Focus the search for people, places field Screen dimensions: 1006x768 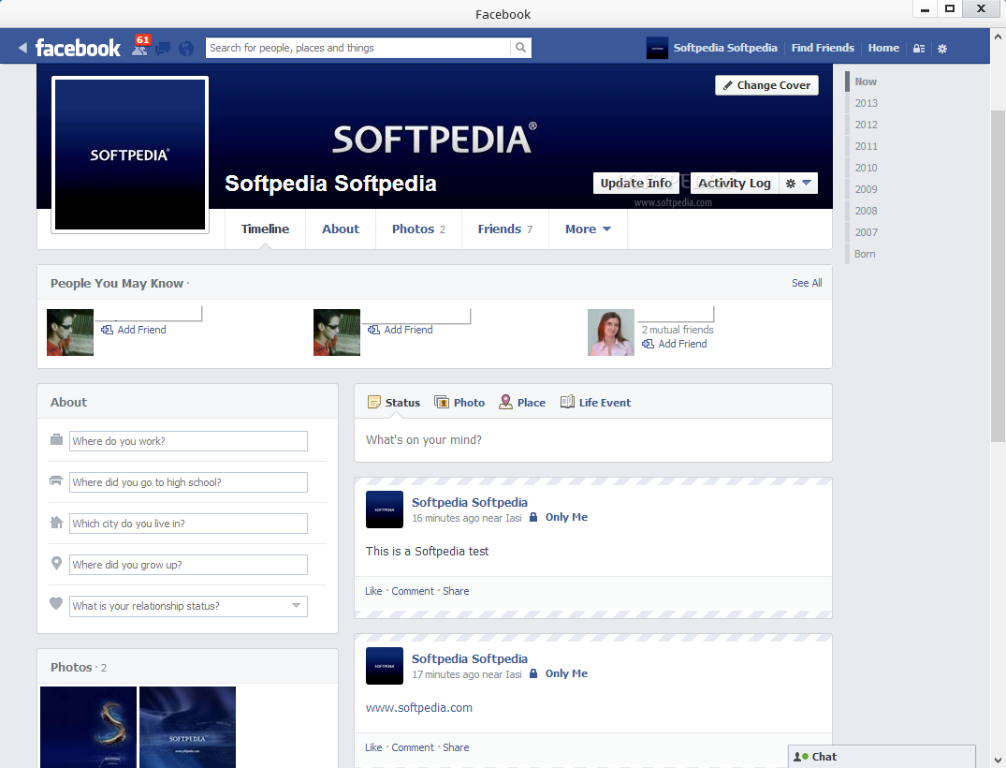(x=358, y=48)
